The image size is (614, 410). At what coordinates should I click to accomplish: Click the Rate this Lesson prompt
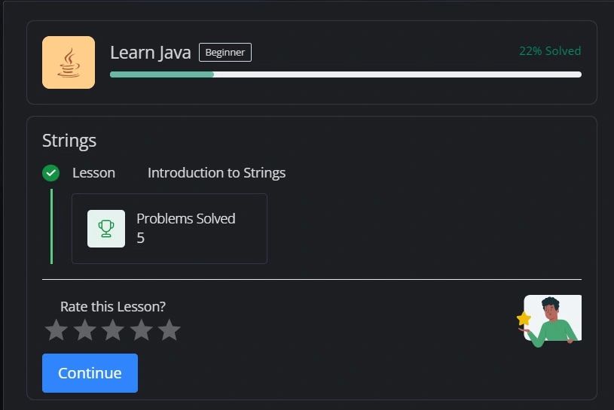(113, 306)
